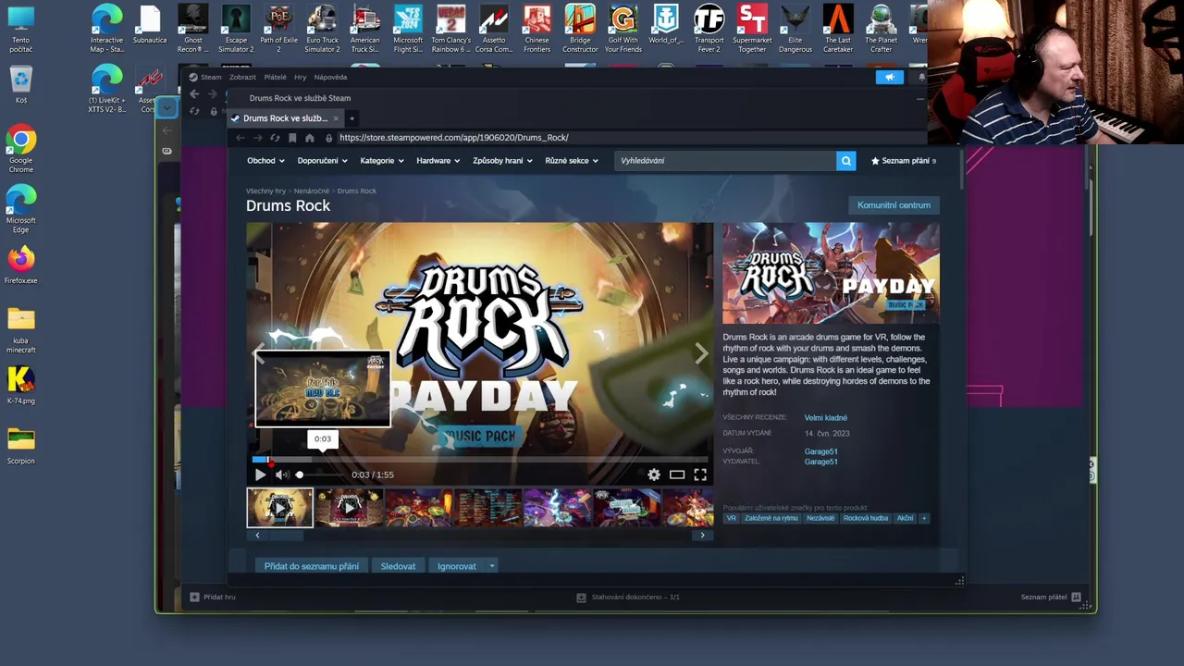Open the Doporučení dropdown menu
This screenshot has width=1184, height=666.
coord(322,161)
